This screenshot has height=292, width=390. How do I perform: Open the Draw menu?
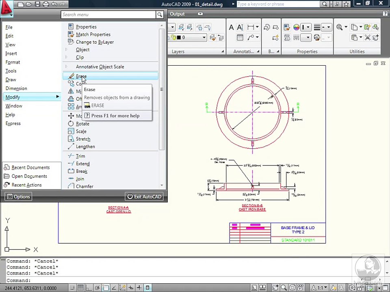[11, 79]
